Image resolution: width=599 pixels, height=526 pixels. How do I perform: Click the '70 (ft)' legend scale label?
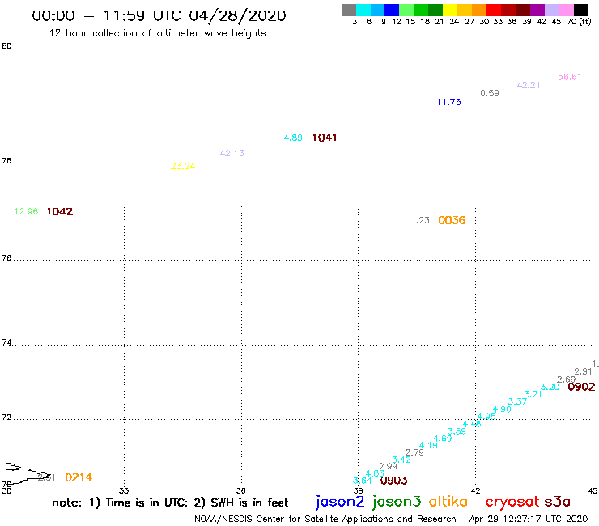[579, 22]
